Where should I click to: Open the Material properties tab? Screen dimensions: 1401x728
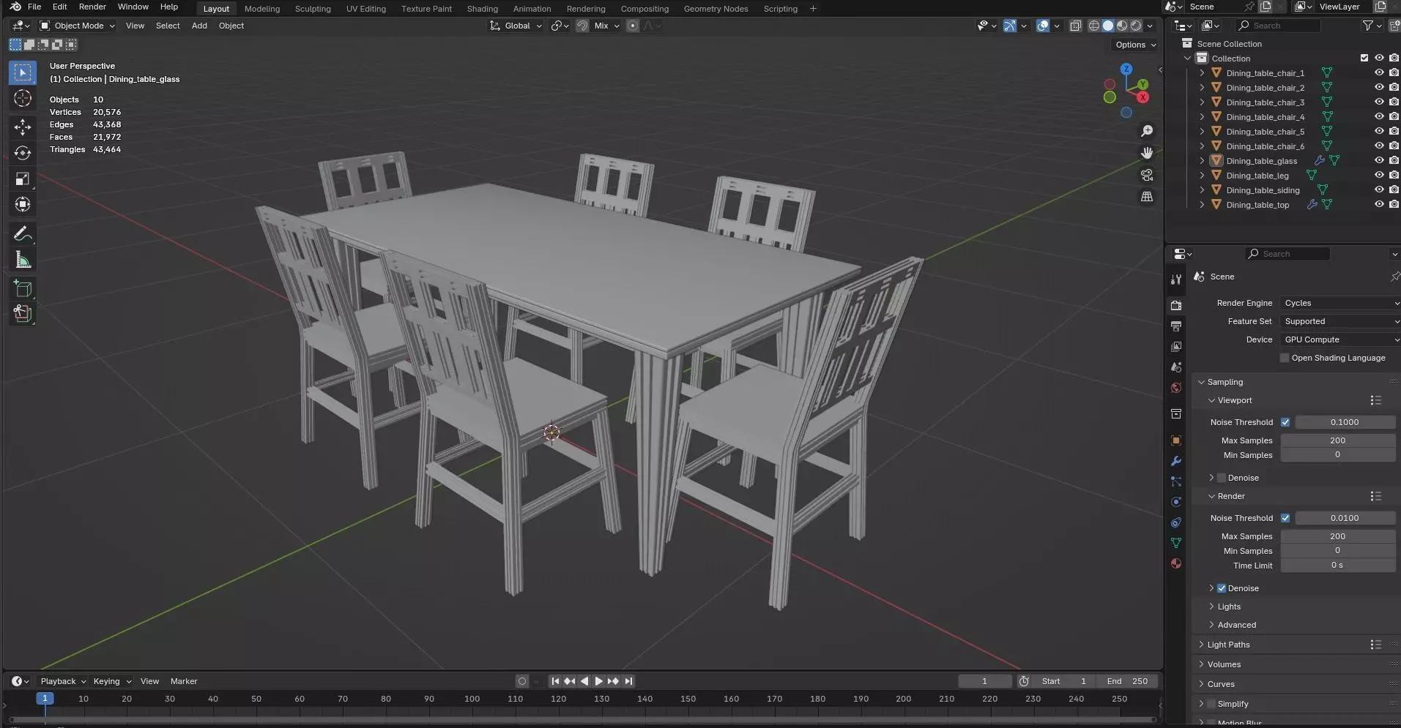pyautogui.click(x=1176, y=563)
